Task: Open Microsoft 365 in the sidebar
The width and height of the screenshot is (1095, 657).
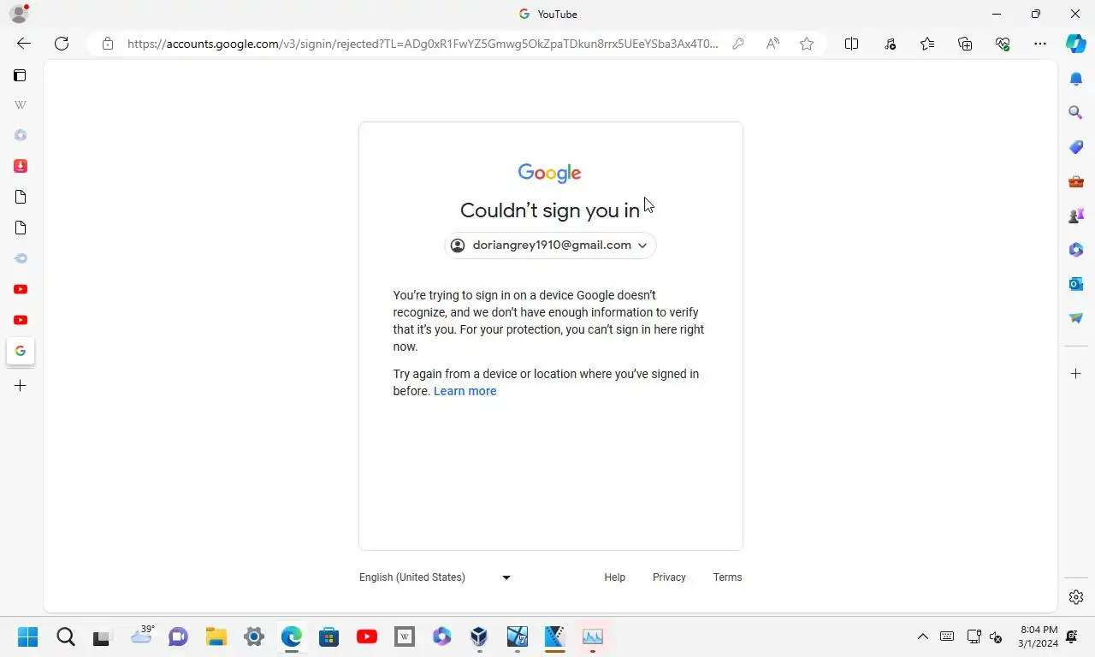Action: 1076,250
